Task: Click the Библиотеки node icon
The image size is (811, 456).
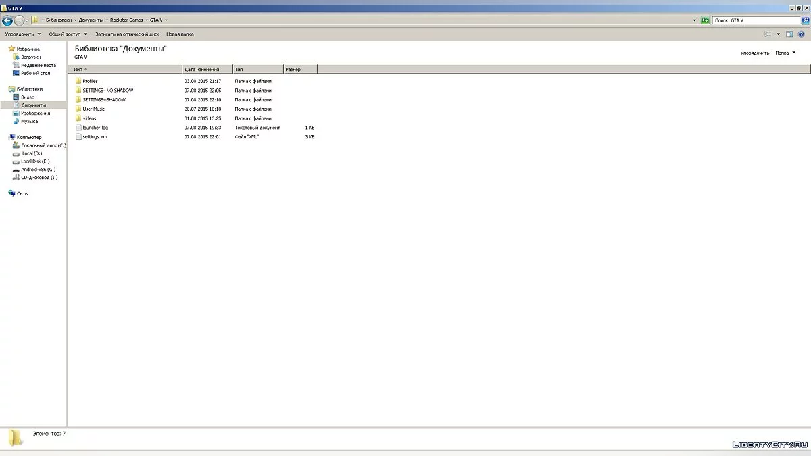Action: coord(11,89)
